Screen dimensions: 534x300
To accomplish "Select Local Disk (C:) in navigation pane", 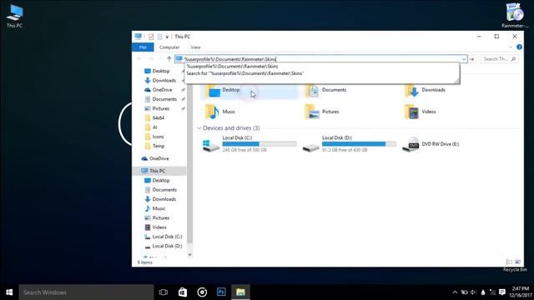I will 167,237.
